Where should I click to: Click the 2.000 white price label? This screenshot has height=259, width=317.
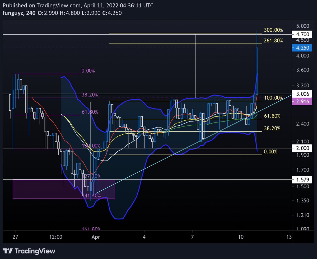302,148
